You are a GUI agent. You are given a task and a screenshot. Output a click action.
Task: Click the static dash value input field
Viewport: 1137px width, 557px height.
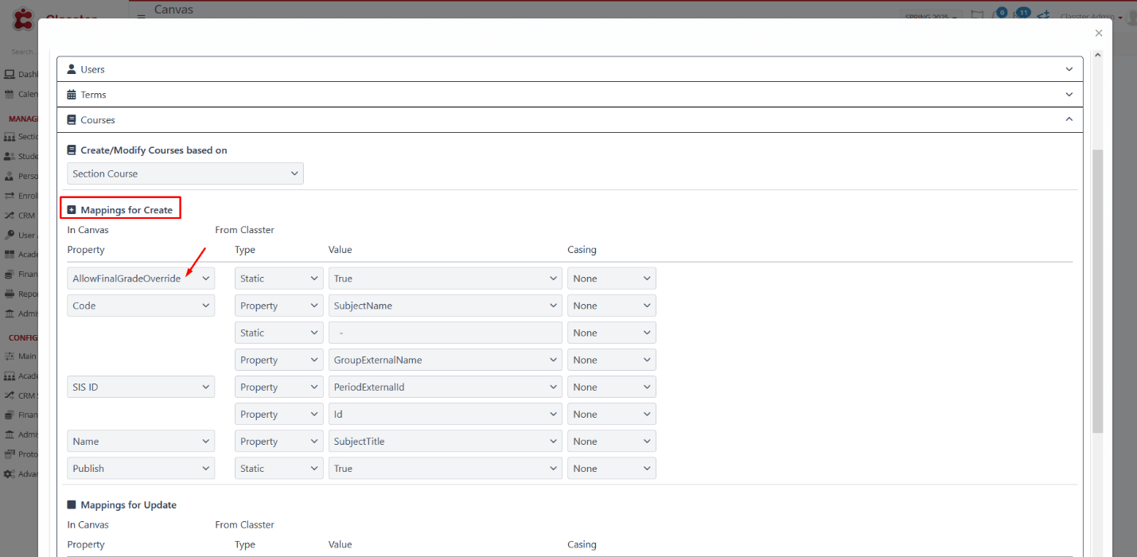[x=446, y=333]
